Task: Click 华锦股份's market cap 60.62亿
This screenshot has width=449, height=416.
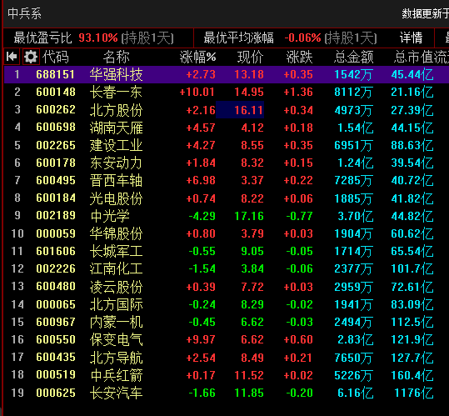Action: click(412, 233)
